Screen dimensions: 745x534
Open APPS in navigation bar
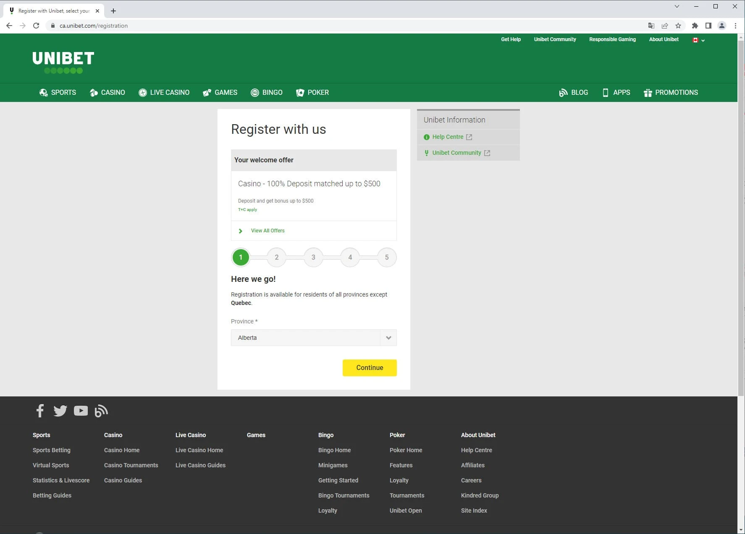(616, 92)
